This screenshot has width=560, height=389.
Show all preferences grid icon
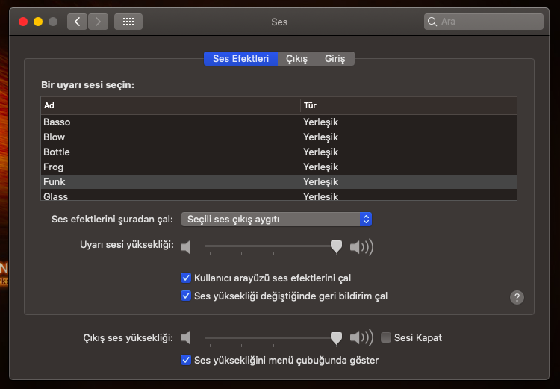(128, 22)
